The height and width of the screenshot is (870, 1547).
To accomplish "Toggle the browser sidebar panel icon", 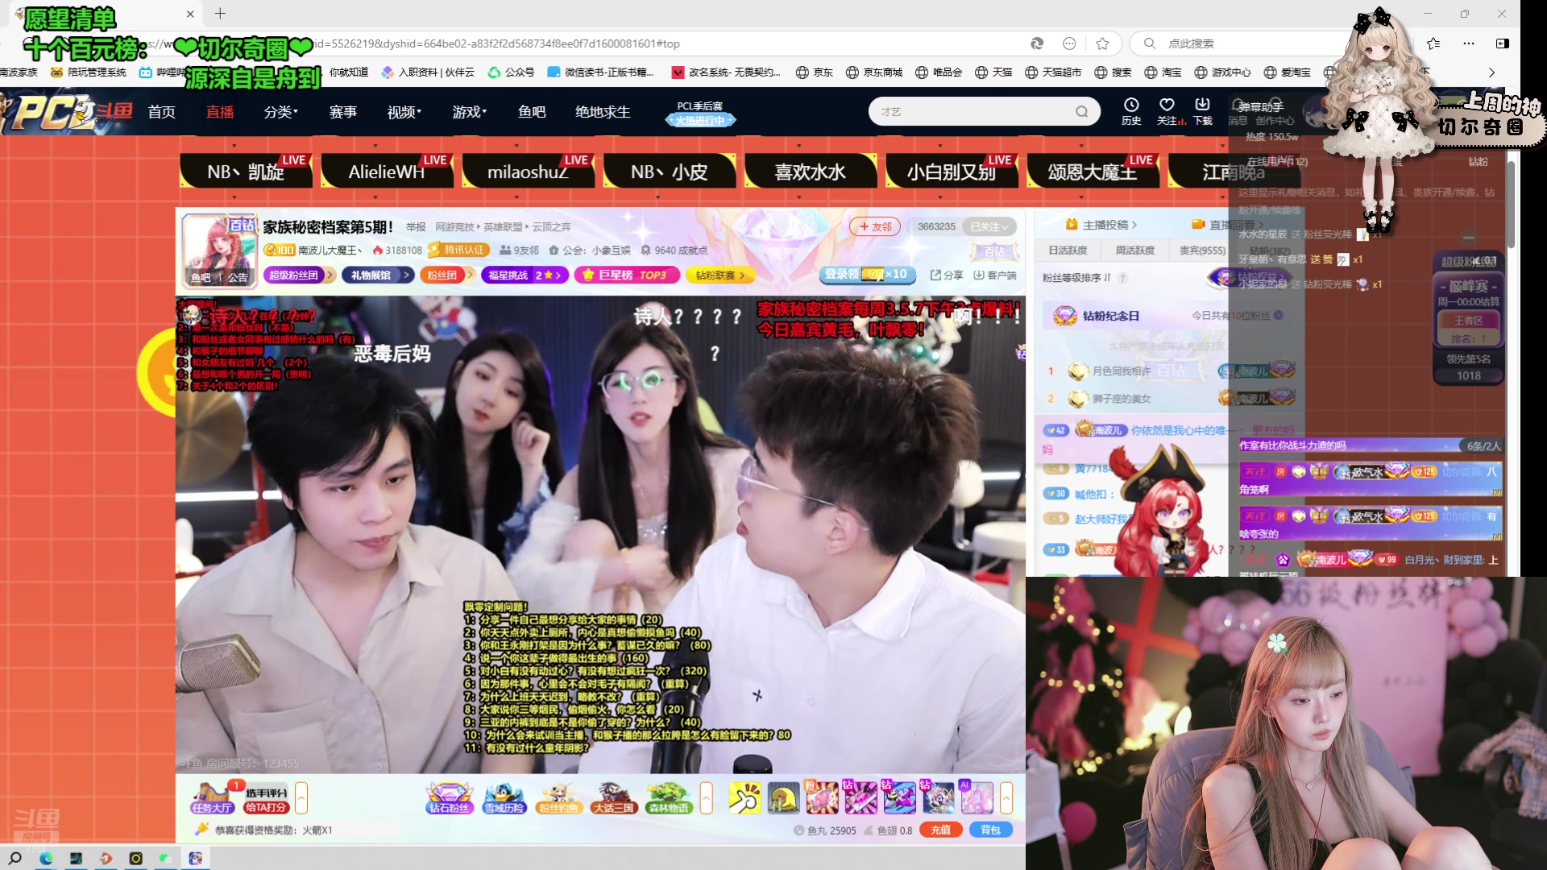I will 1502,43.
